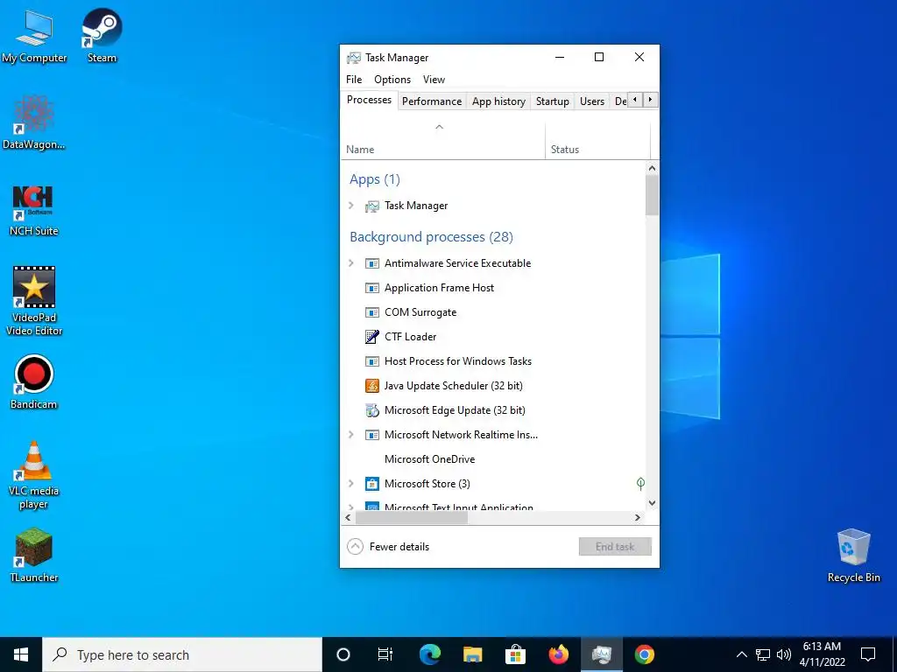
Task: Select the Bandicam desktop icon
Action: (x=34, y=382)
